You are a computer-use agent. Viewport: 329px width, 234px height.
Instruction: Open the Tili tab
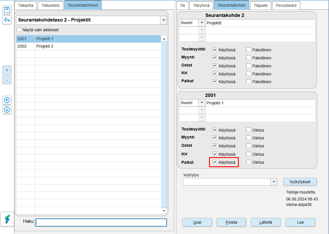[x=182, y=5]
